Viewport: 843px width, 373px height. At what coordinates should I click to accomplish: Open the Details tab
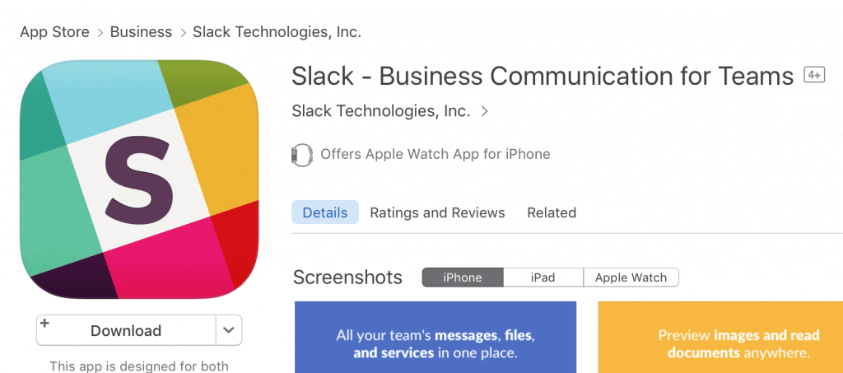coord(324,212)
